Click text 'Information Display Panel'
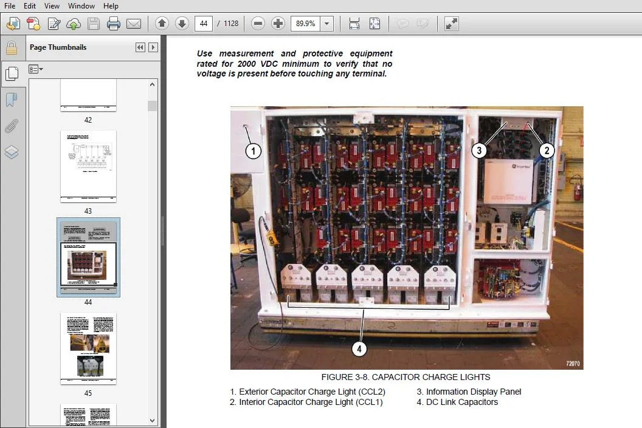 coord(474,392)
